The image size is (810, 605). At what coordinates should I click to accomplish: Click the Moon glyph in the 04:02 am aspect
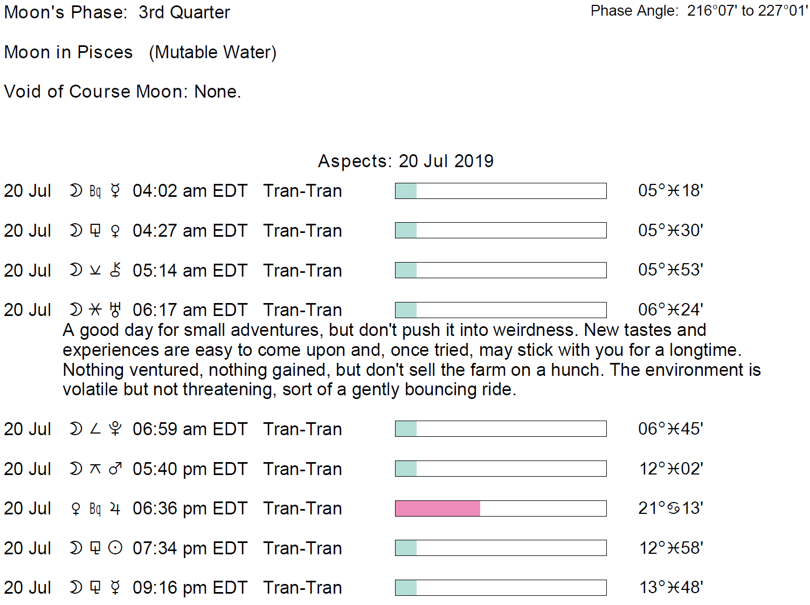[76, 191]
